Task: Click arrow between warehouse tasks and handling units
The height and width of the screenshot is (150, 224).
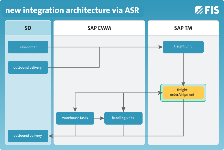Action: [99, 118]
